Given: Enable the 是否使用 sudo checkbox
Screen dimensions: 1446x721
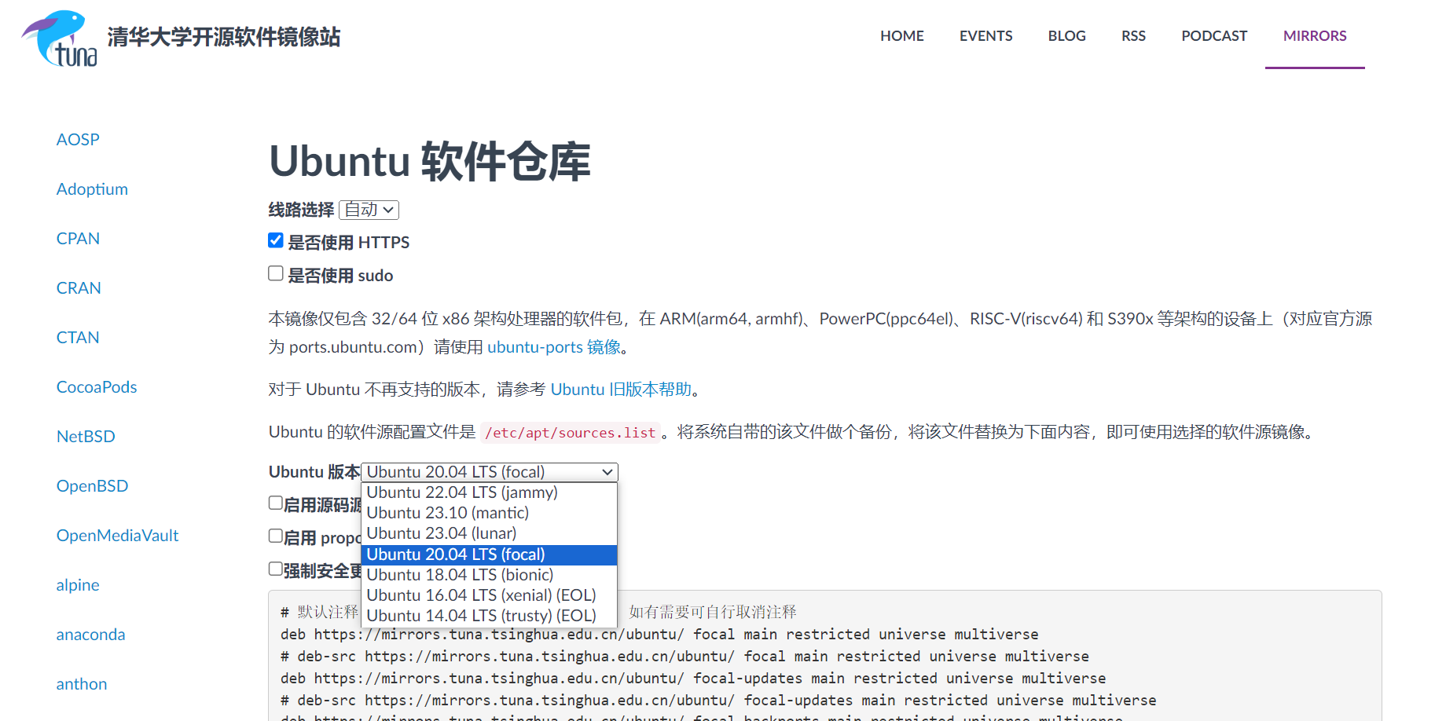Looking at the screenshot, I should (276, 273).
